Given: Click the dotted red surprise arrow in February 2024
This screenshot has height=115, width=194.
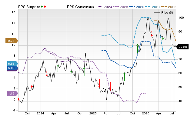Looking at the screenshot, I should (x=47, y=73).
